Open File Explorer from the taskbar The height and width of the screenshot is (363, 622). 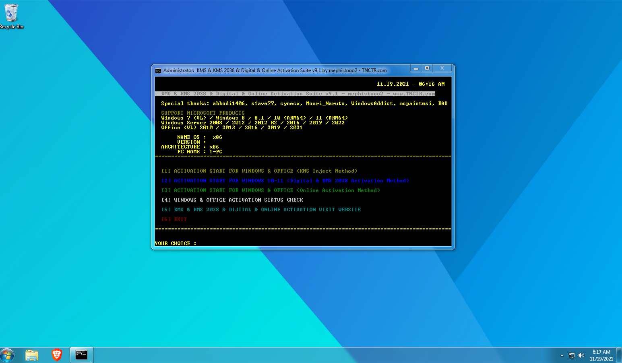pyautogui.click(x=32, y=355)
